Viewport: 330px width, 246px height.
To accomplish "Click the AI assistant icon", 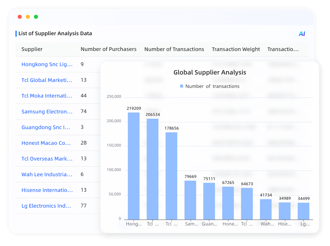I will [x=301, y=33].
